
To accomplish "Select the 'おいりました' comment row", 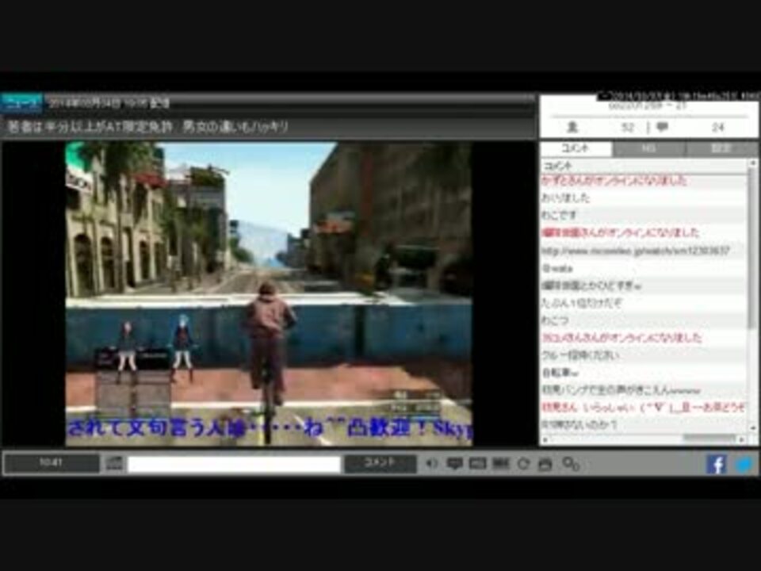I will 644,197.
